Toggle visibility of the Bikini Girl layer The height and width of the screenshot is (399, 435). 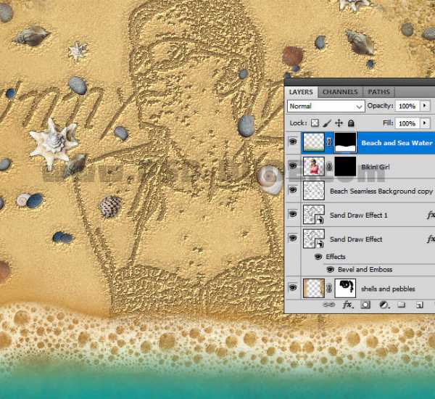pyautogui.click(x=293, y=167)
